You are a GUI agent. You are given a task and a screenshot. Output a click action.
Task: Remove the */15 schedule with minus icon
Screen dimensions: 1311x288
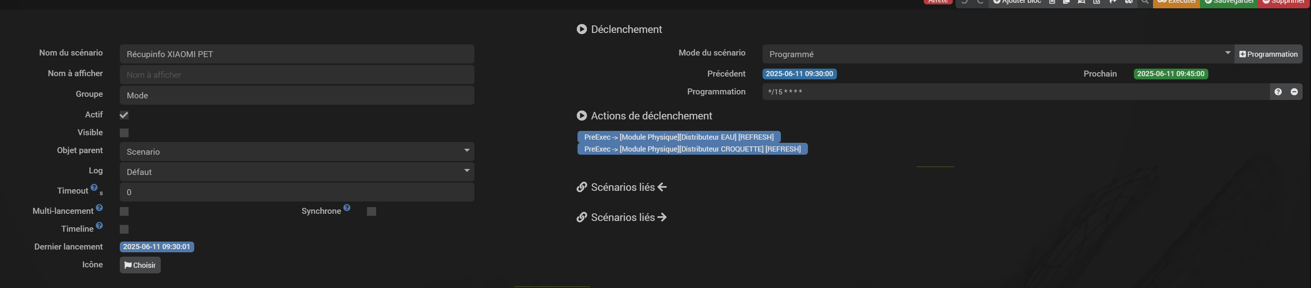1294,92
